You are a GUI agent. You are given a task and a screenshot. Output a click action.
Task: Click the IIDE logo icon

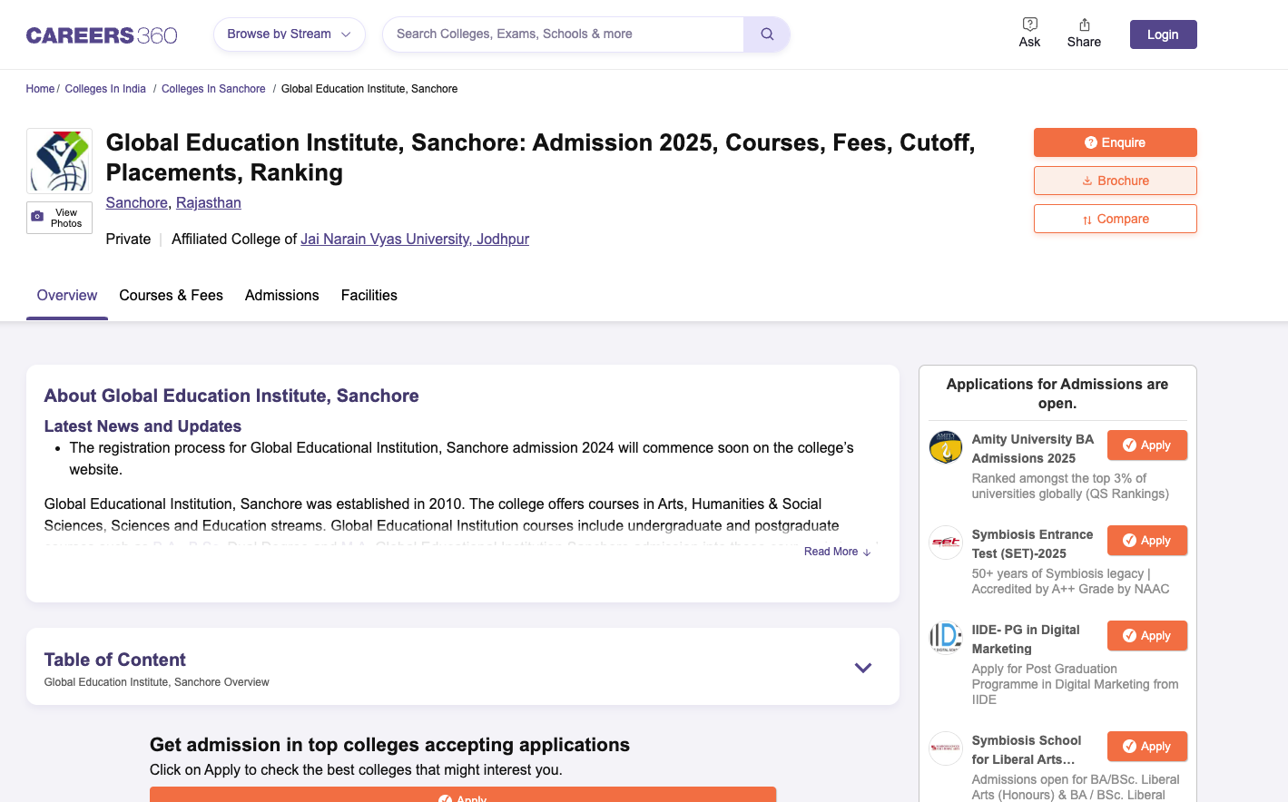click(x=946, y=638)
